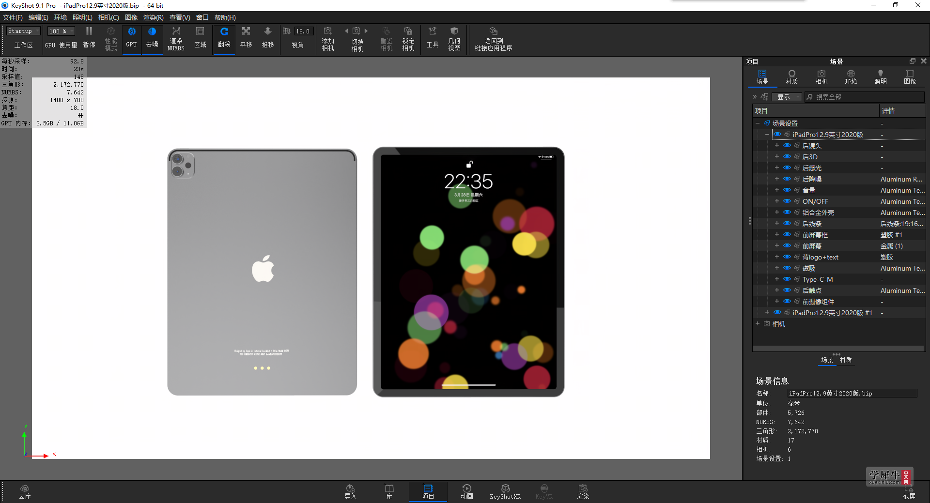930x503 pixels.
Task: Open the 渲染 render dialog
Action: tap(583, 492)
